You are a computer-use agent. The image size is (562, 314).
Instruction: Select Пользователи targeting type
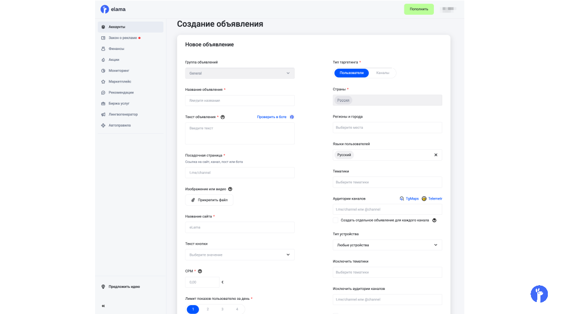tap(351, 73)
